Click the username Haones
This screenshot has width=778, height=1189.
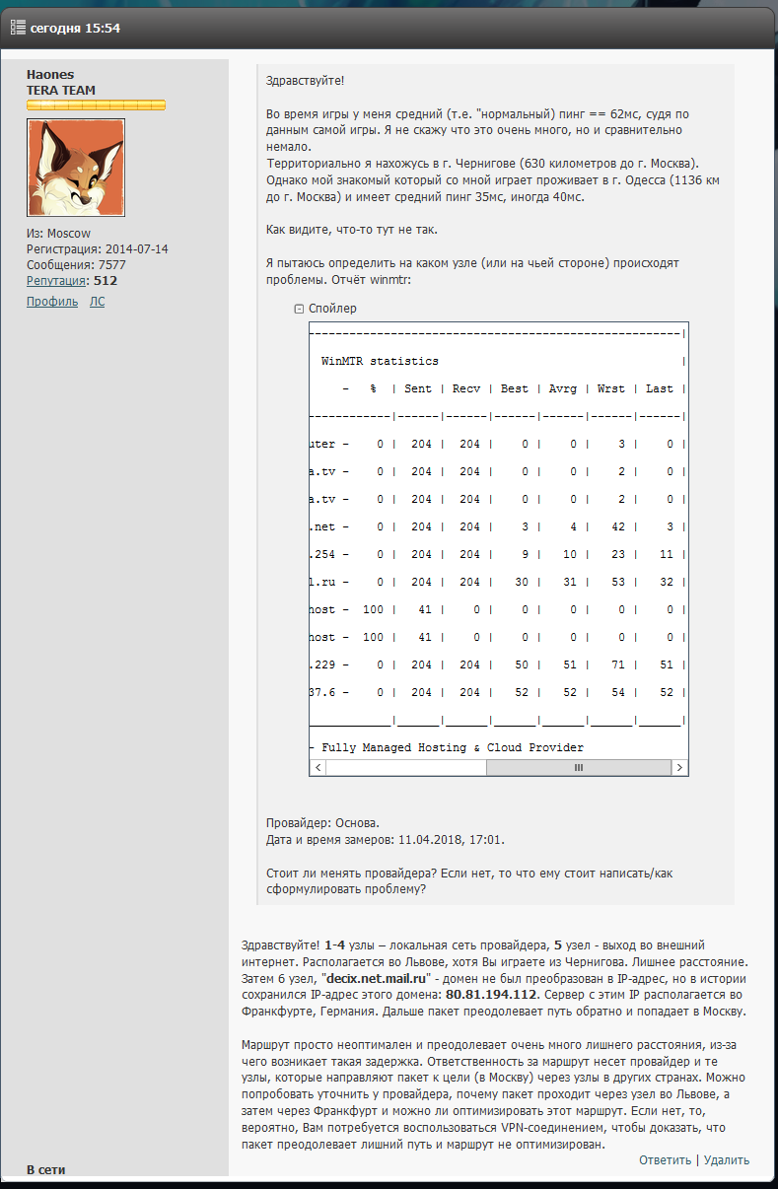(x=50, y=75)
